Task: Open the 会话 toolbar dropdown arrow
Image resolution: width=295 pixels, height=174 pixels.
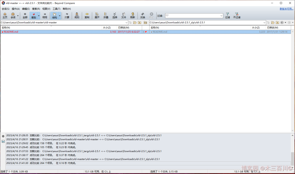Action: point(18,16)
